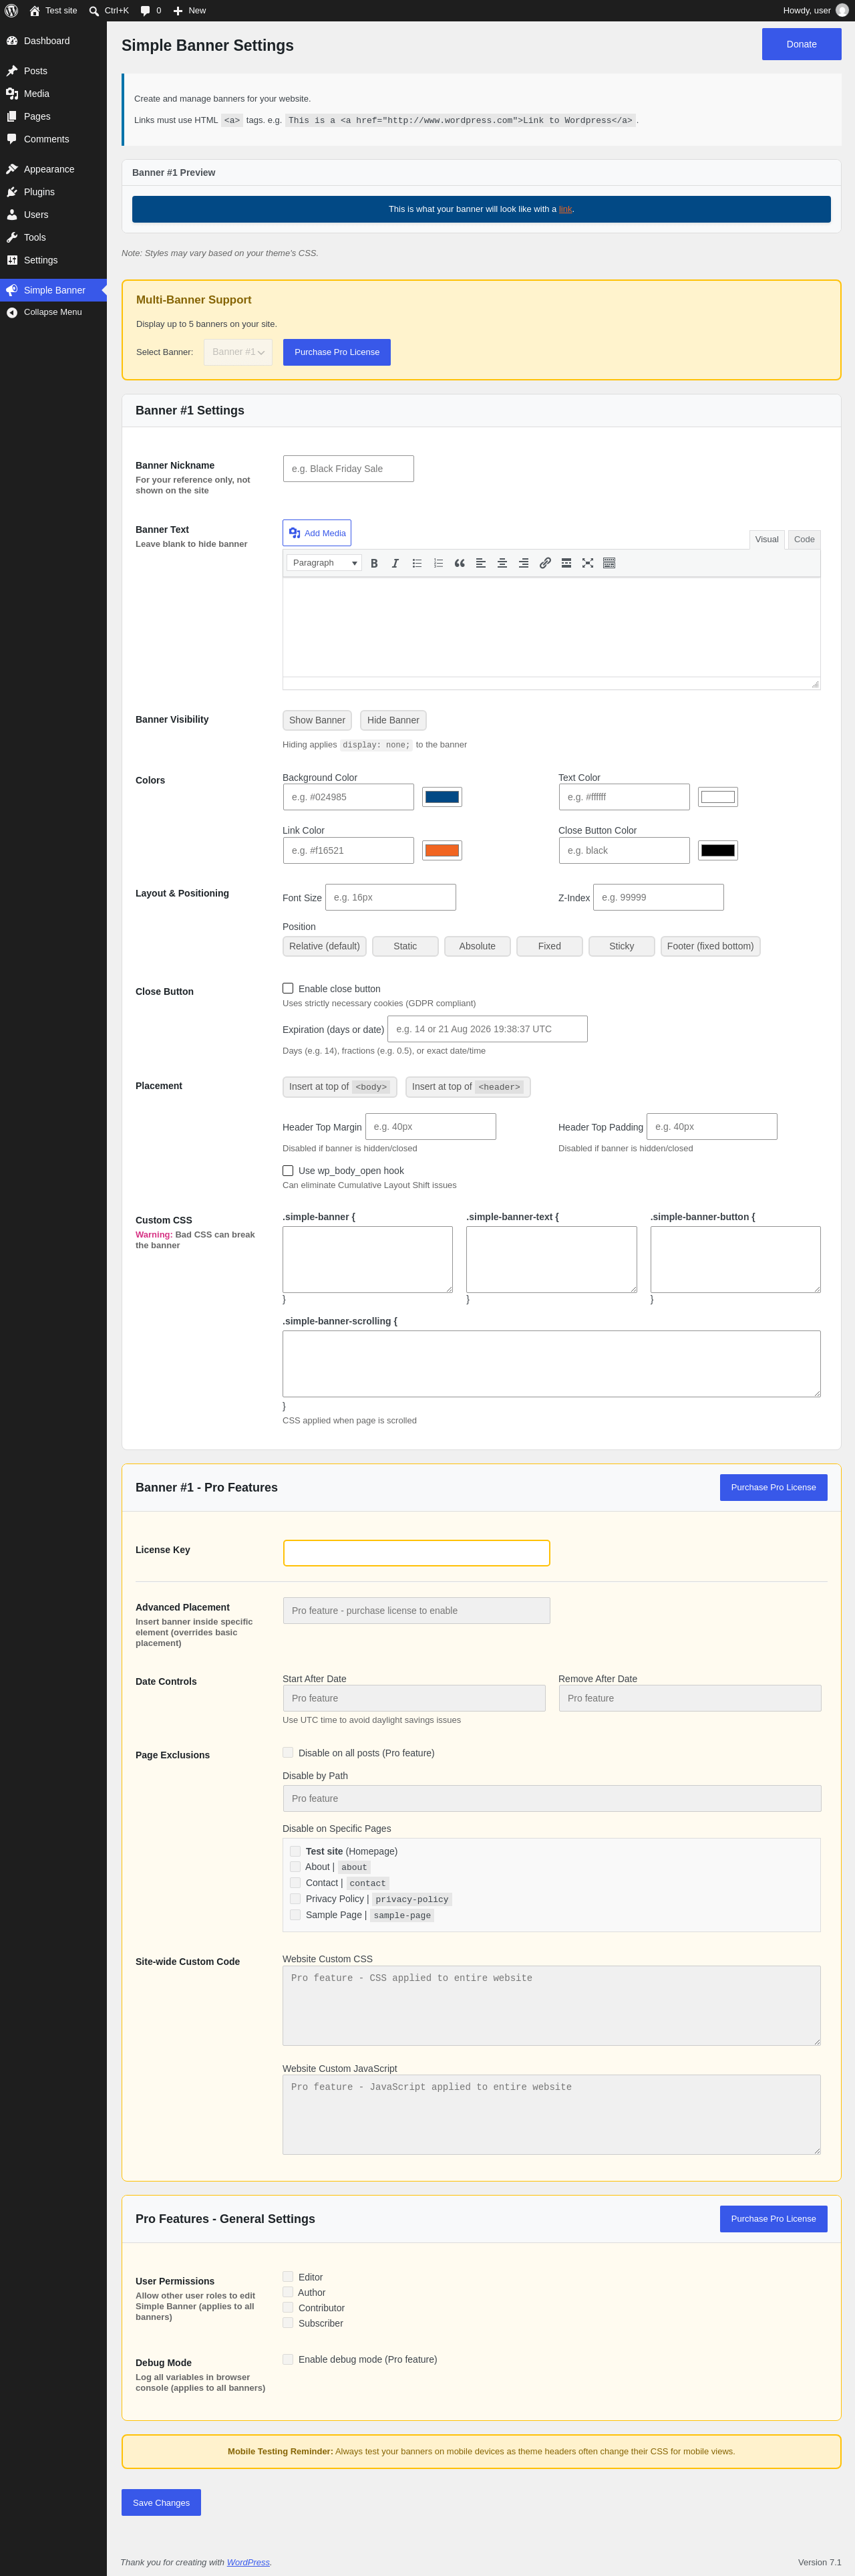Viewport: 855px width, 2576px height.
Task: Open the WordPress link in the footer
Action: 248,2562
